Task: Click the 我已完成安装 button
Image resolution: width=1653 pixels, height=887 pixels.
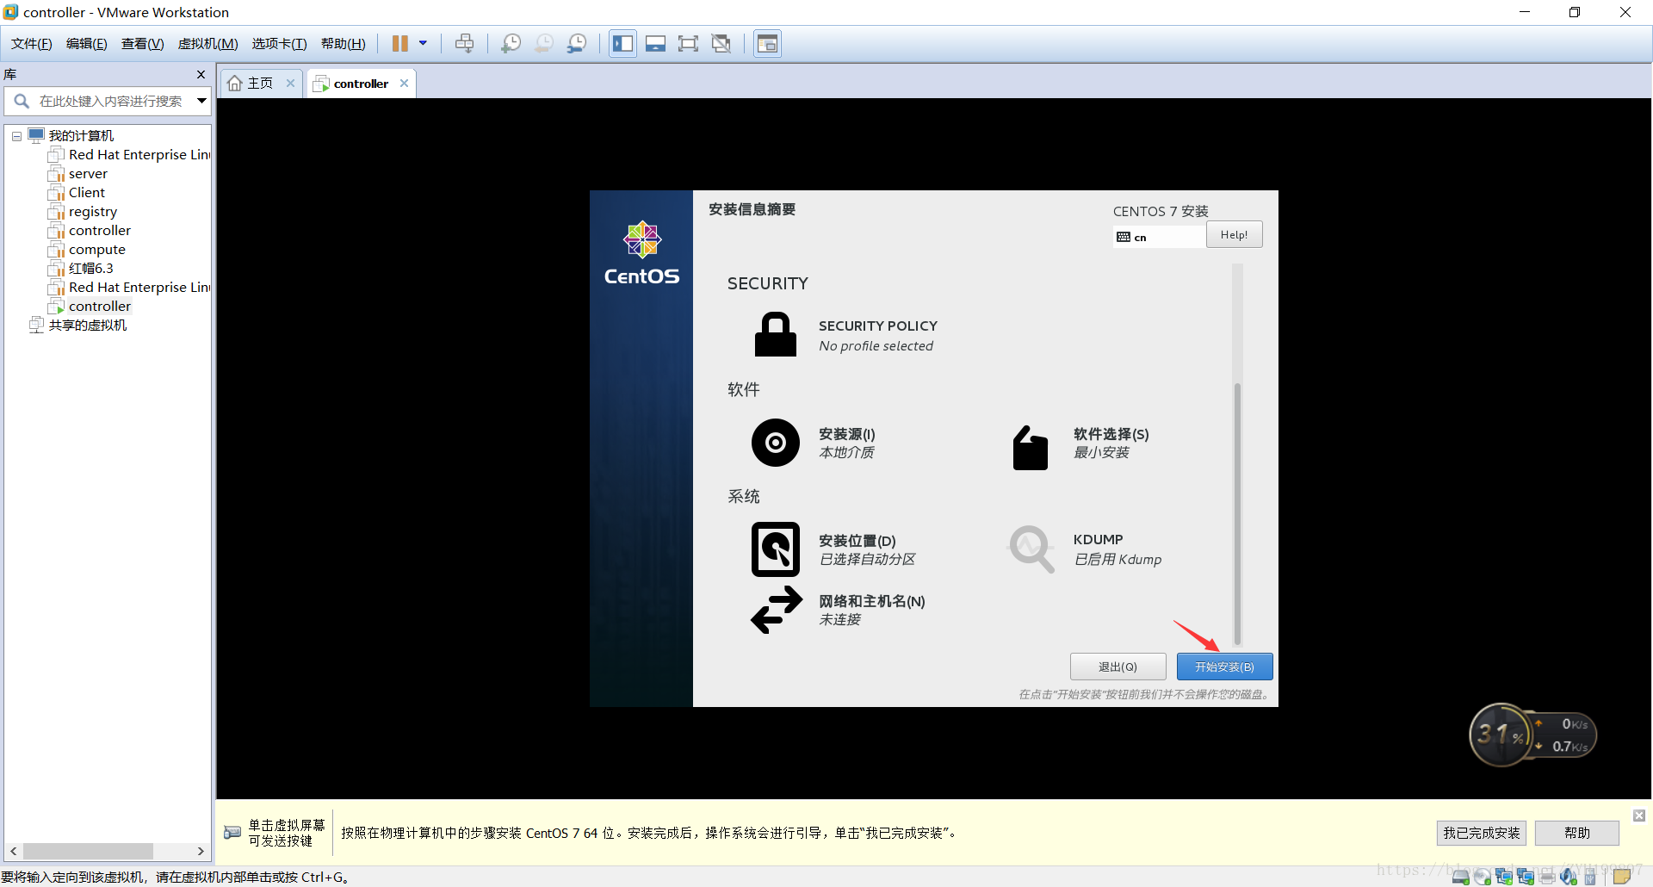Action: point(1481,833)
